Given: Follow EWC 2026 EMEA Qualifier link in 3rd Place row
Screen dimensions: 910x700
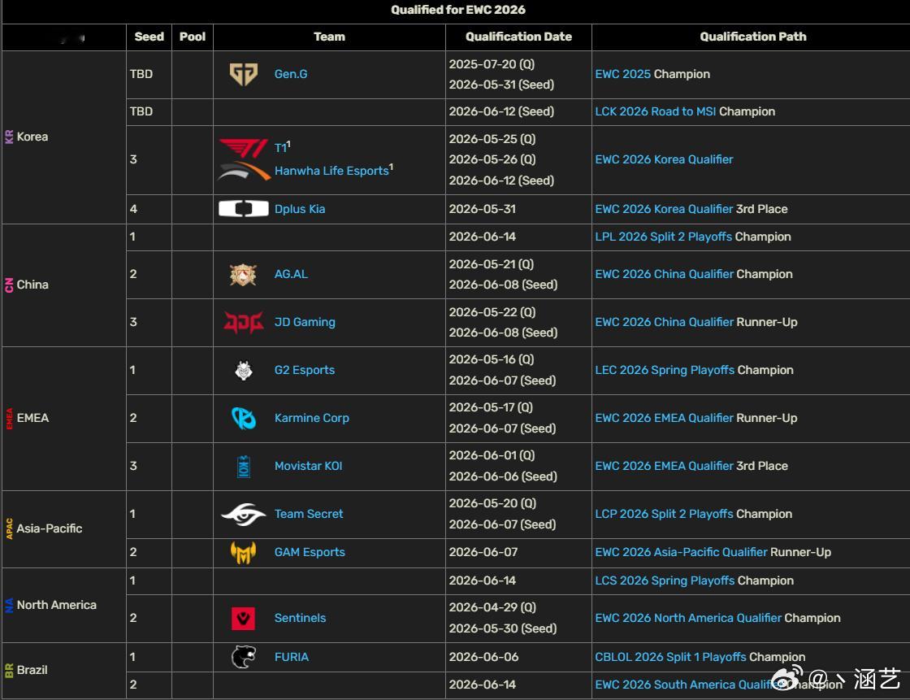Looking at the screenshot, I should click(664, 466).
